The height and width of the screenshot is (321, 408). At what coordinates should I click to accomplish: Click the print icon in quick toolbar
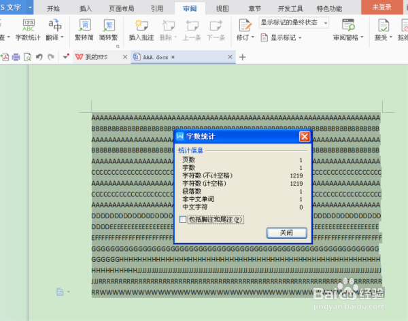(16, 57)
